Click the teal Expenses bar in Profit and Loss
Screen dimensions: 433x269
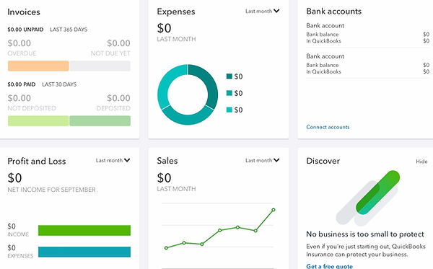click(x=84, y=252)
